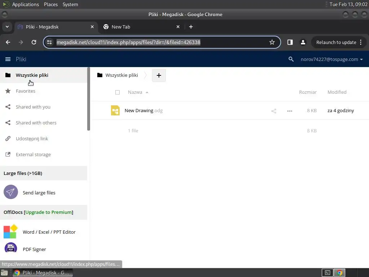Click the New Drawing.odg file icon
This screenshot has height=277, width=369.
(115, 110)
